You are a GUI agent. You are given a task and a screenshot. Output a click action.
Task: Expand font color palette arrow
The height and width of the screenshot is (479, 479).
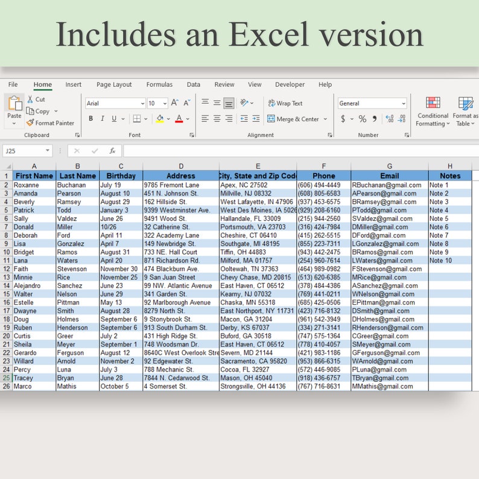tap(188, 119)
